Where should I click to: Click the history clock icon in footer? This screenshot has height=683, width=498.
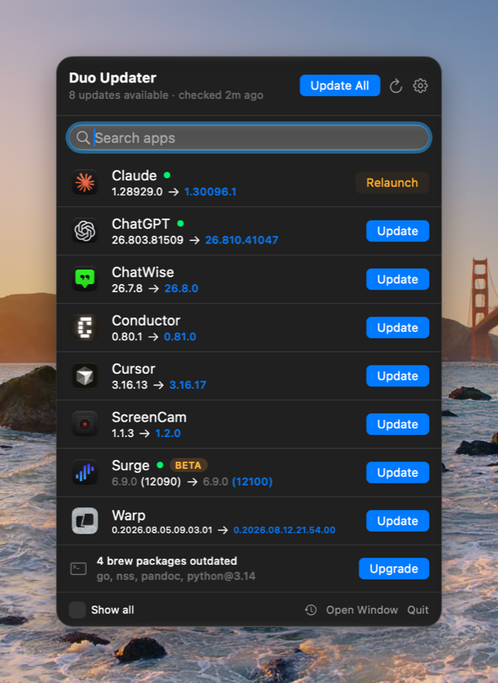click(x=311, y=610)
